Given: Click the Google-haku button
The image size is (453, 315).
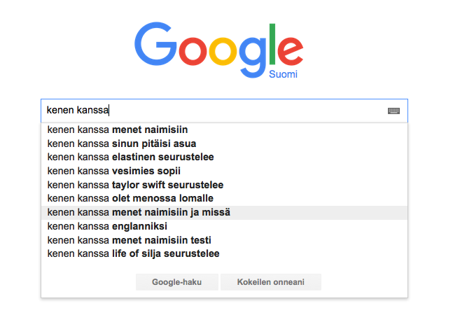Looking at the screenshot, I should pos(177,282).
